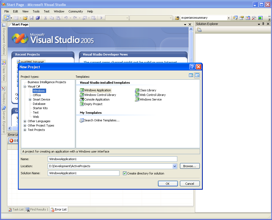
Task: Click the Start Page green arrow toolbar icon
Action: coord(260,18)
